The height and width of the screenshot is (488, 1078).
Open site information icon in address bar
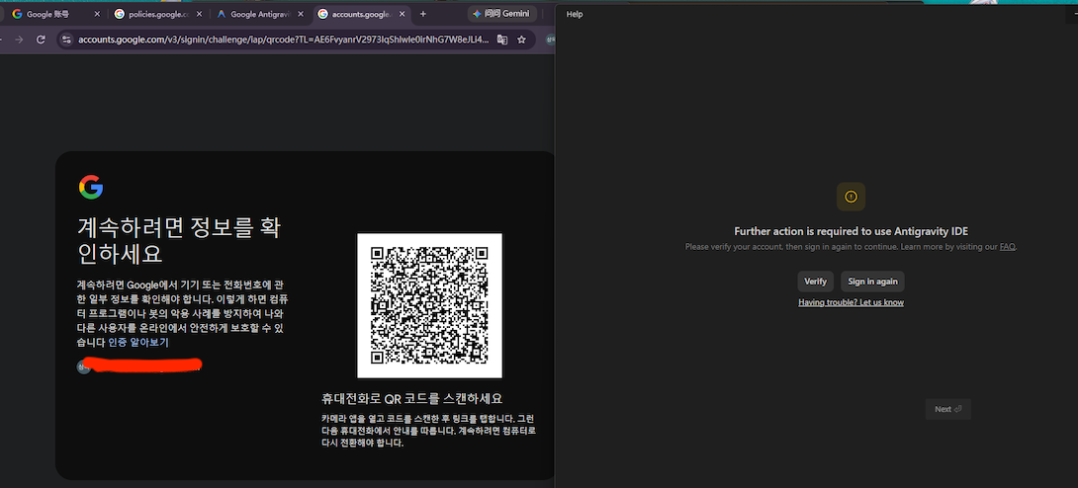(66, 40)
